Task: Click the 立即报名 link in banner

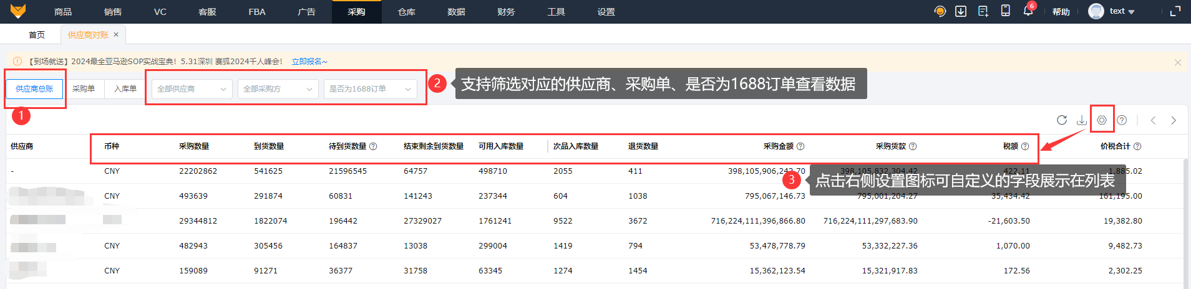Action: (309, 62)
